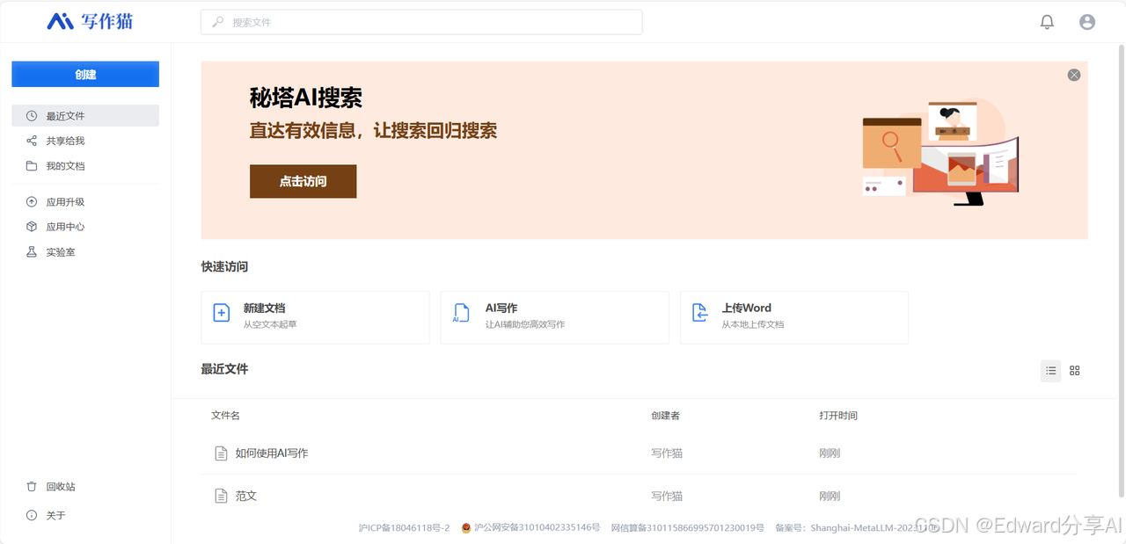This screenshot has width=1126, height=544.
Task: Click 从空文本起草 subtitle
Action: [x=270, y=324]
